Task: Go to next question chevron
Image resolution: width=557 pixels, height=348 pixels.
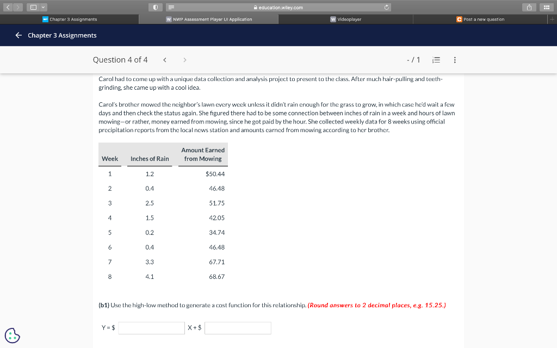Action: (185, 60)
